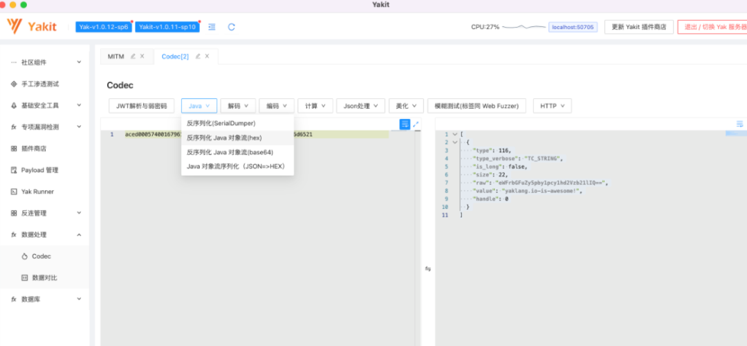747x346 pixels.
Task: Rename the Codec[2] tab with pencil icon
Action: [198, 56]
